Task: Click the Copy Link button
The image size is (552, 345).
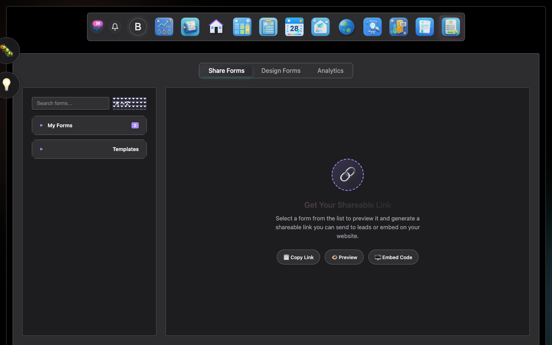Action: click(x=298, y=257)
